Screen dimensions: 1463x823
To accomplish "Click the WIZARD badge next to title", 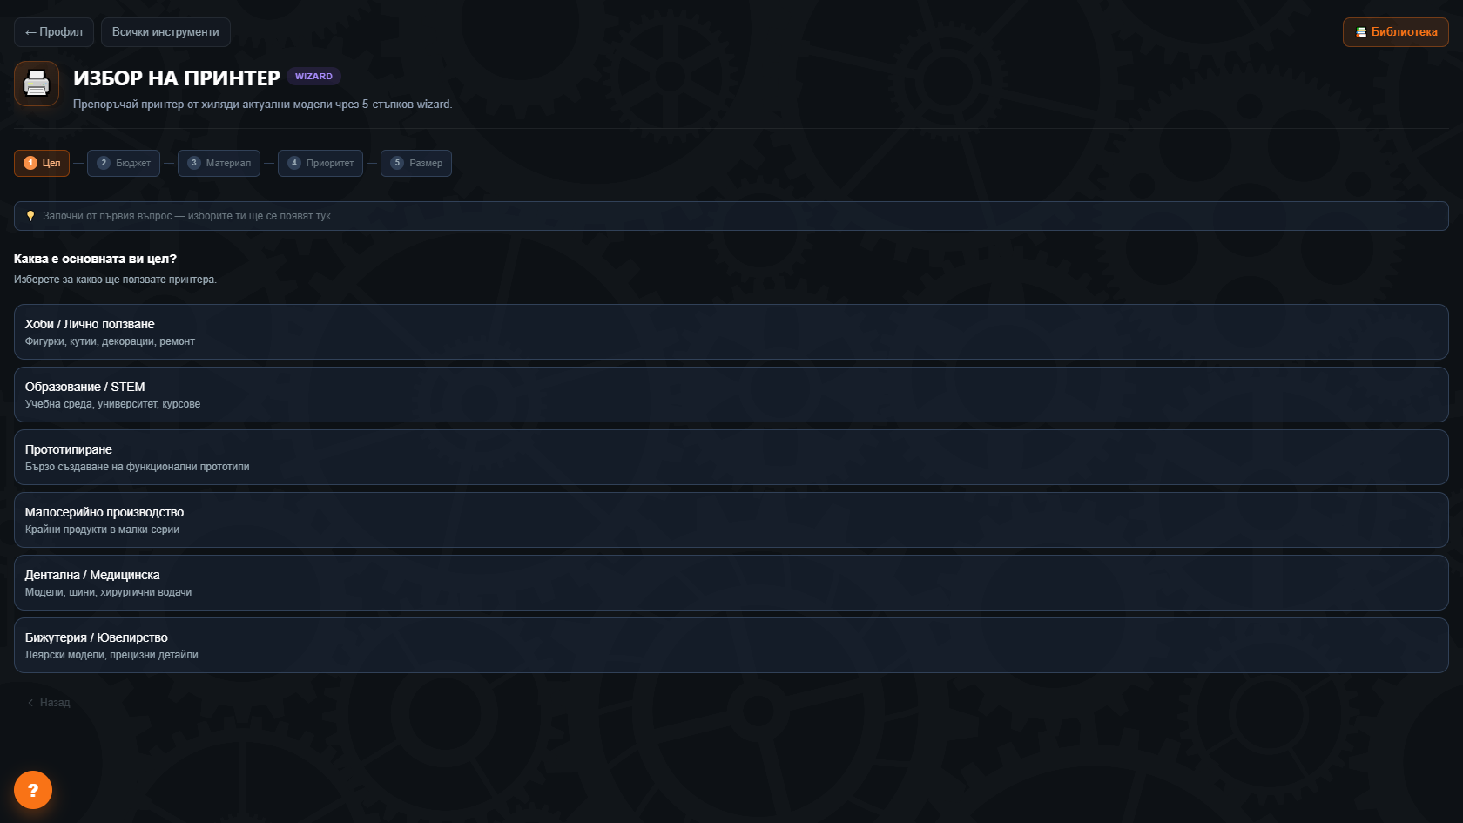I will pyautogui.click(x=313, y=77).
